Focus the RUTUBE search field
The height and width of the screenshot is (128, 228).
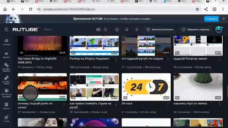(x=68, y=30)
